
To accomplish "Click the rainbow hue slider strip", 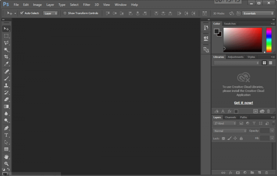I will [x=269, y=40].
